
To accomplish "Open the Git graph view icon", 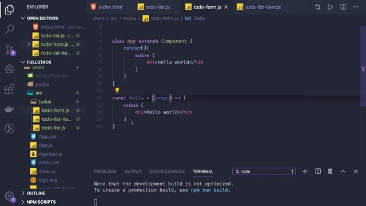I will pyautogui.click(x=9, y=128).
